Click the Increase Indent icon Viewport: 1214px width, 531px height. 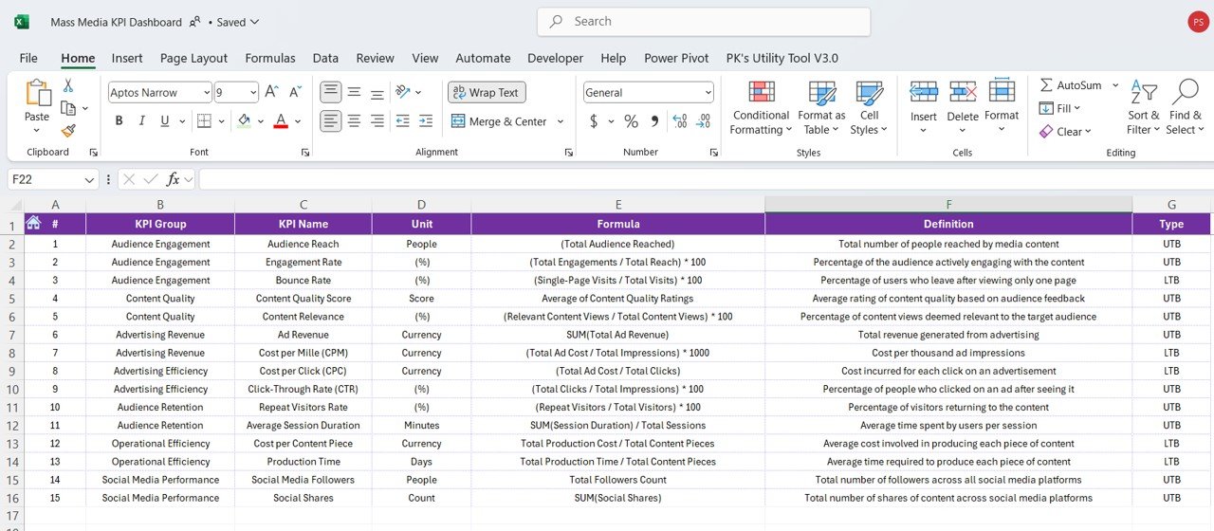coord(426,121)
